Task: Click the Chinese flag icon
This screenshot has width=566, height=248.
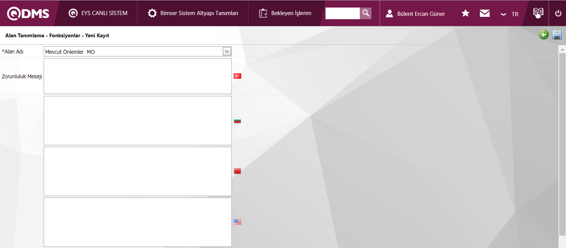Action: [237, 171]
